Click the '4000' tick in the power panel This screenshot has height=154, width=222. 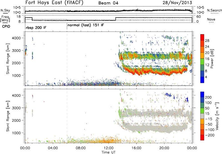16,38
